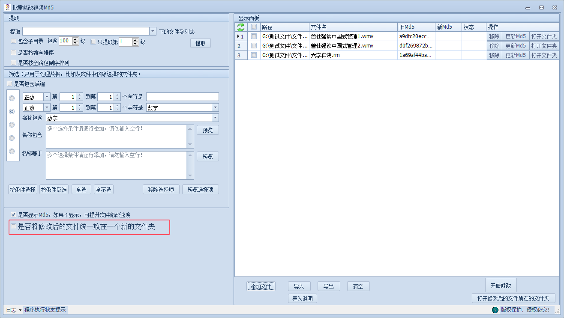Click the 状态 column header
This screenshot has height=318, width=564.
click(x=474, y=27)
